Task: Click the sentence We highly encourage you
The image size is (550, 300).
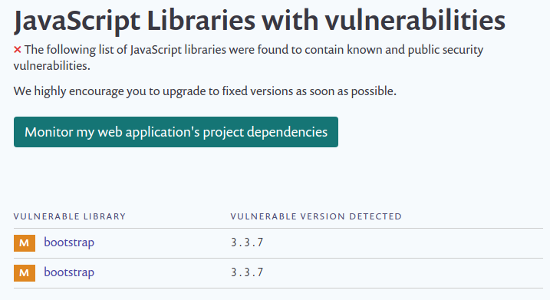Action: pos(205,91)
